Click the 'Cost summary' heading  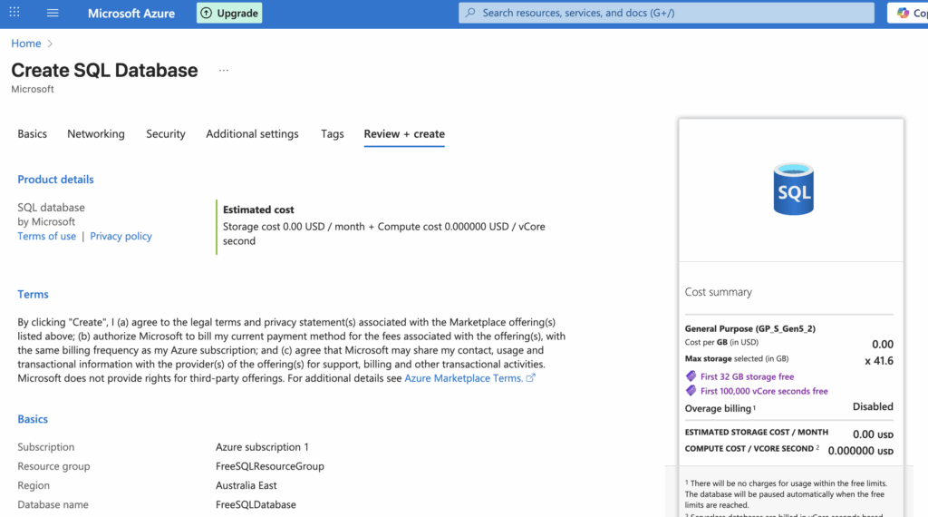coord(719,292)
